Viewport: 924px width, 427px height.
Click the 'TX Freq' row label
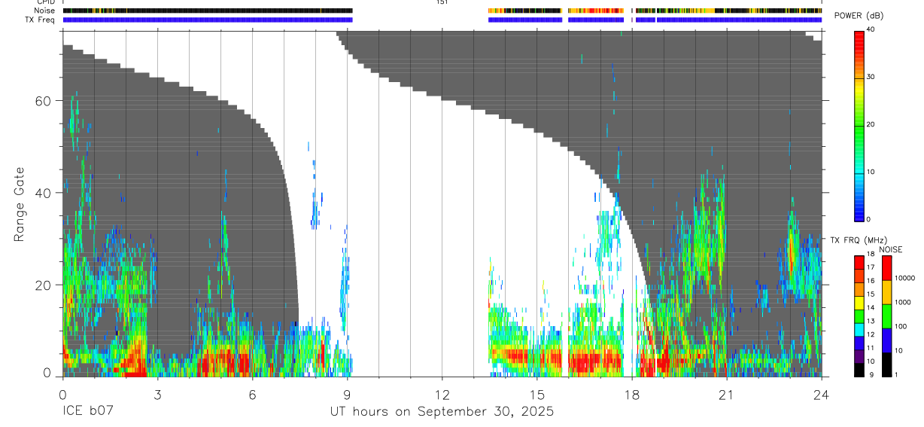click(x=41, y=20)
